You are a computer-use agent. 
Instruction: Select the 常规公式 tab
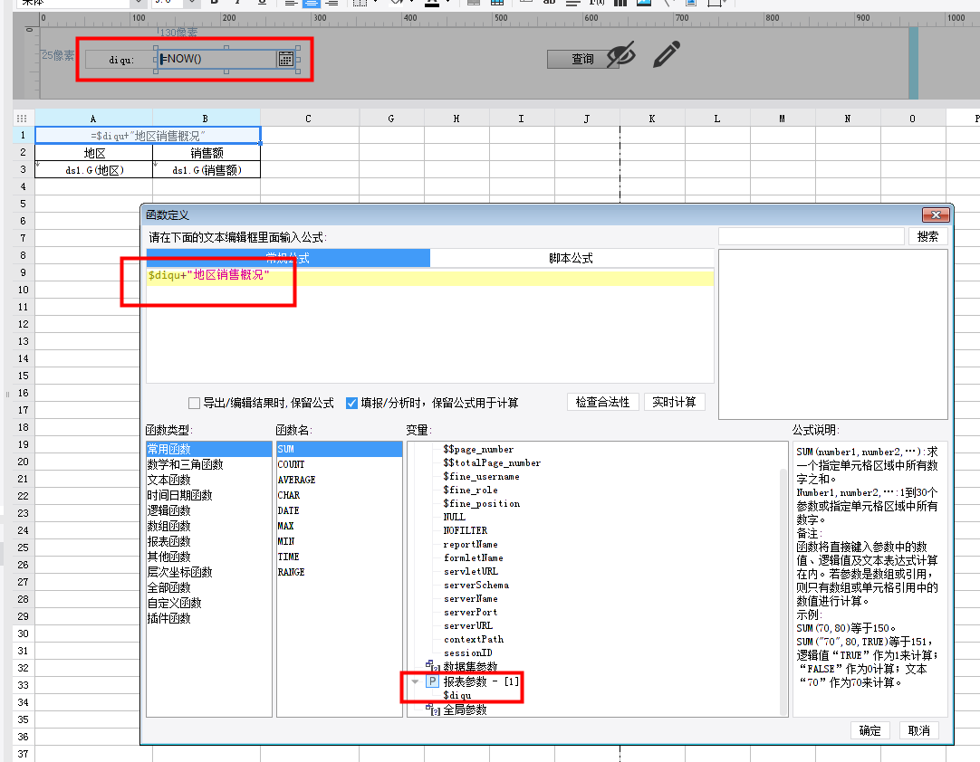pos(288,258)
